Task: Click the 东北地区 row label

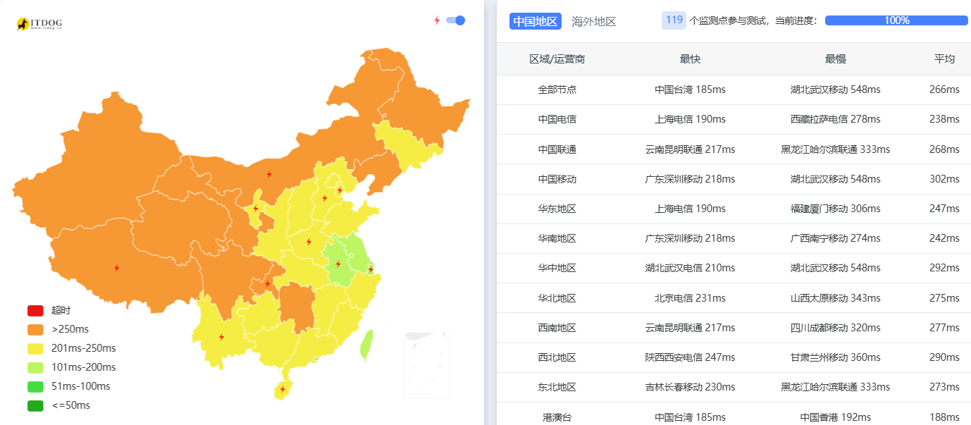Action: pos(557,387)
